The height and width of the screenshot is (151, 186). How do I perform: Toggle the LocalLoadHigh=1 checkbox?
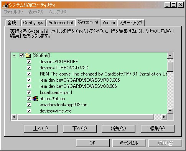point(29,92)
